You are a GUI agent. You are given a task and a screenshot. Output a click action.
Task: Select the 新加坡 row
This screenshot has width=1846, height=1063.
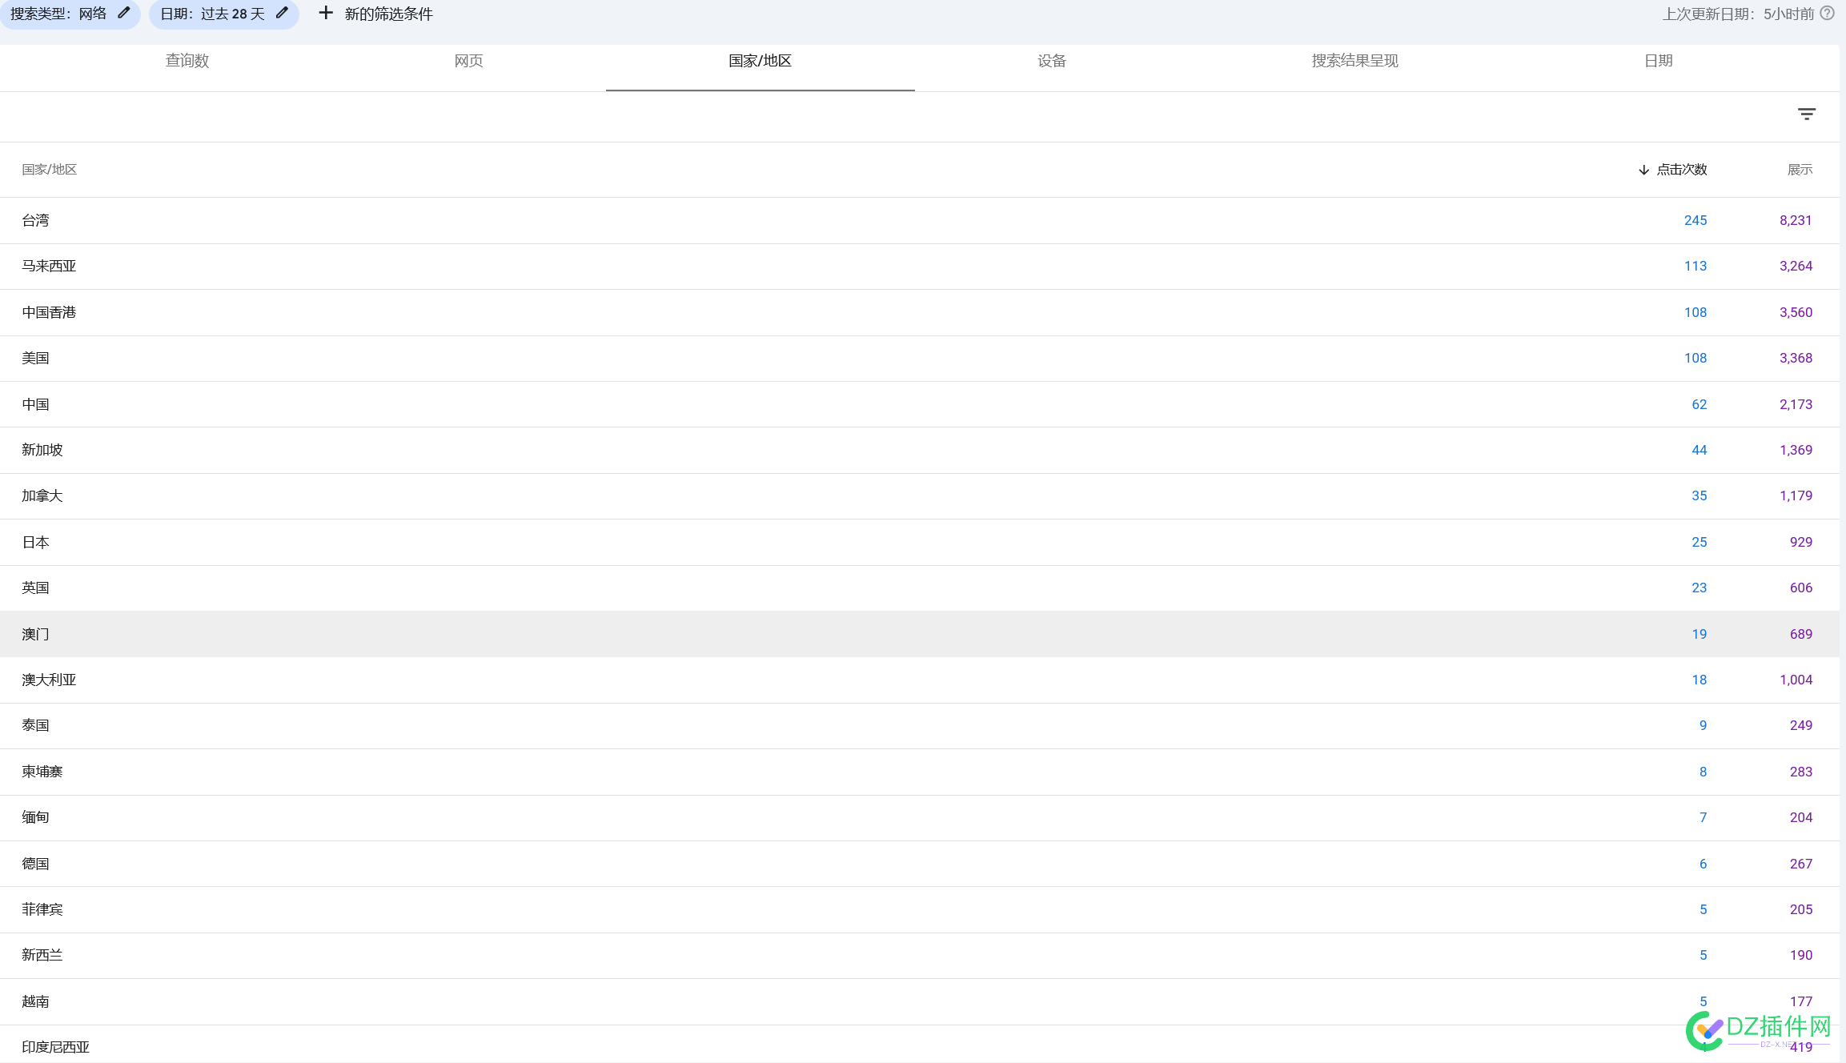coord(920,450)
